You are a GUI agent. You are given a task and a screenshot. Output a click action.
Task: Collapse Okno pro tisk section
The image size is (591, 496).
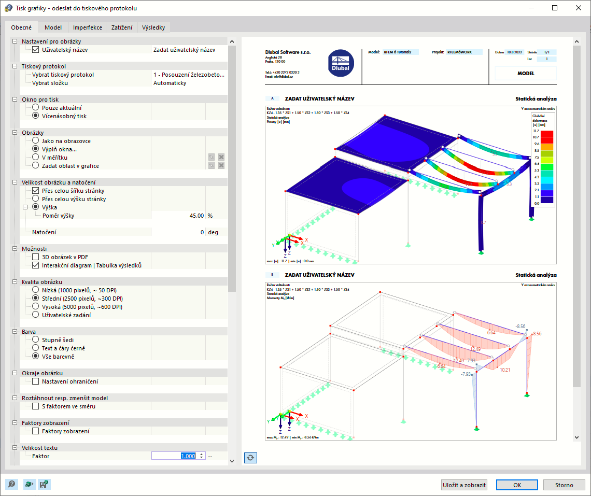click(15, 99)
